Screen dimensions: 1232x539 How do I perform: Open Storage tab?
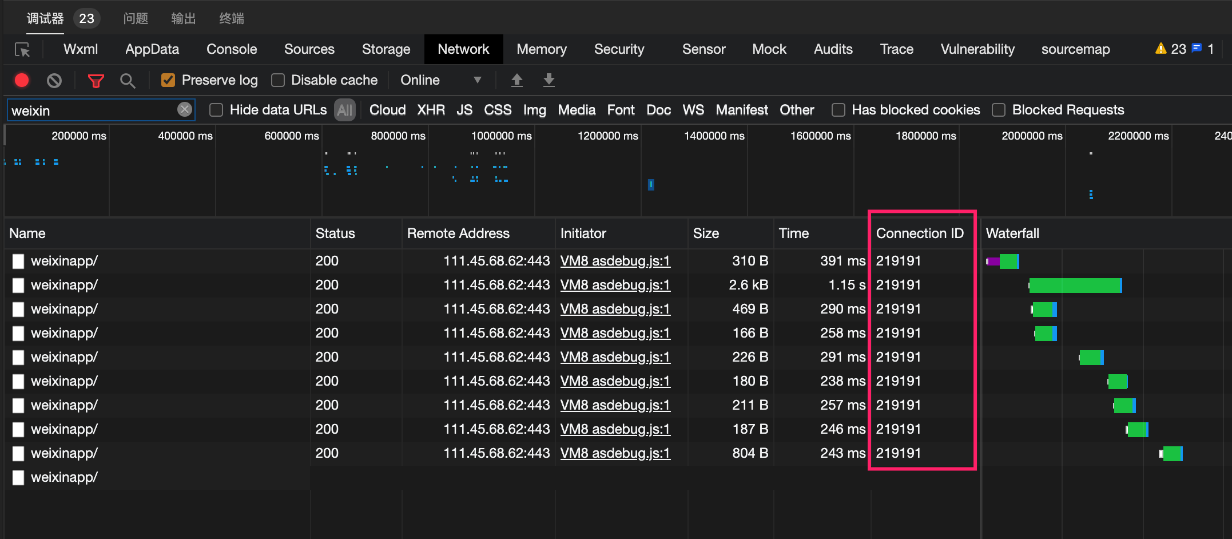[x=386, y=49]
